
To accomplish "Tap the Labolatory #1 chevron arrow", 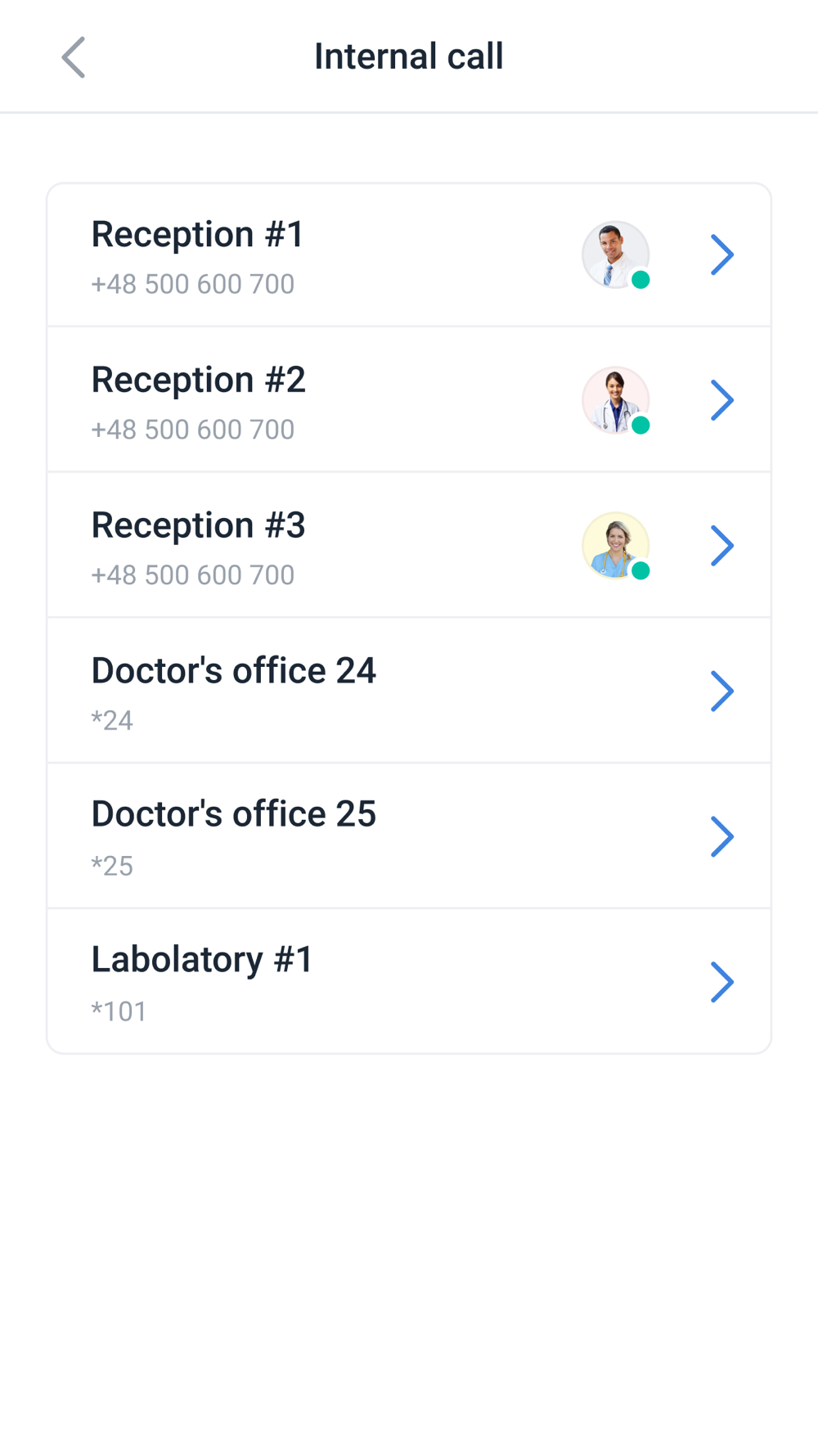I will click(x=721, y=982).
